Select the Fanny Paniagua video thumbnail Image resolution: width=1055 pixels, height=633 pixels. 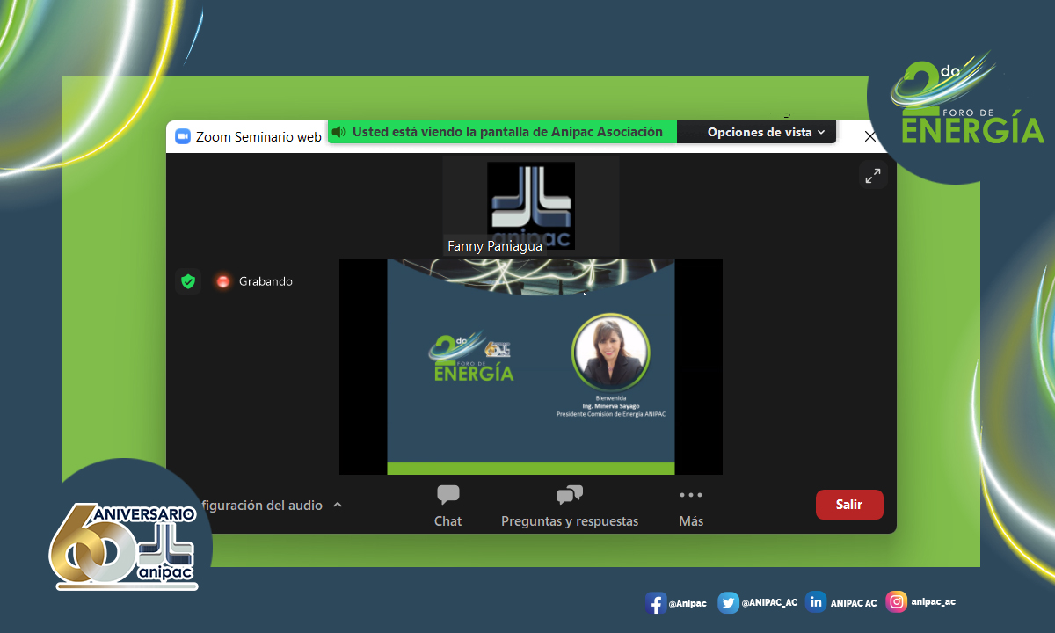click(531, 207)
